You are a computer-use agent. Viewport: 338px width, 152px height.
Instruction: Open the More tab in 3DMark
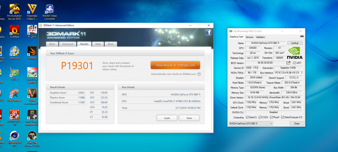click(111, 44)
